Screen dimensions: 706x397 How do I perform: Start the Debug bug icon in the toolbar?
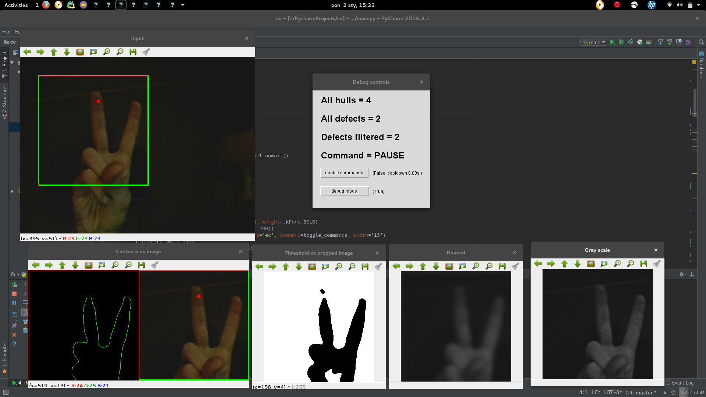click(x=621, y=42)
